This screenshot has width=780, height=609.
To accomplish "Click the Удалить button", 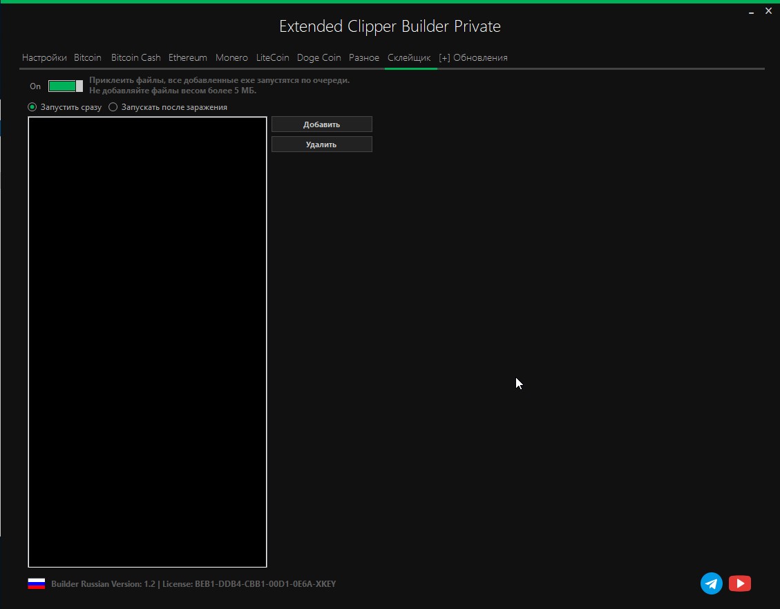I will point(322,144).
